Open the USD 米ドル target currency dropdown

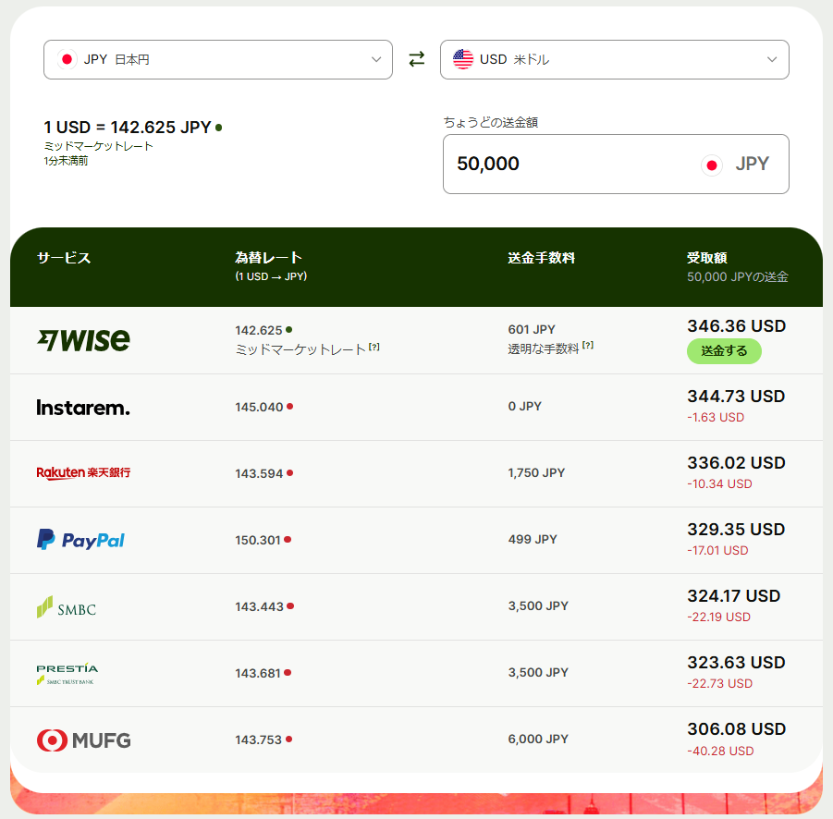pos(615,59)
